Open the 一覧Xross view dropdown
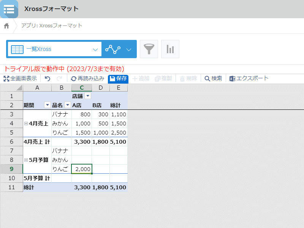 54,49
